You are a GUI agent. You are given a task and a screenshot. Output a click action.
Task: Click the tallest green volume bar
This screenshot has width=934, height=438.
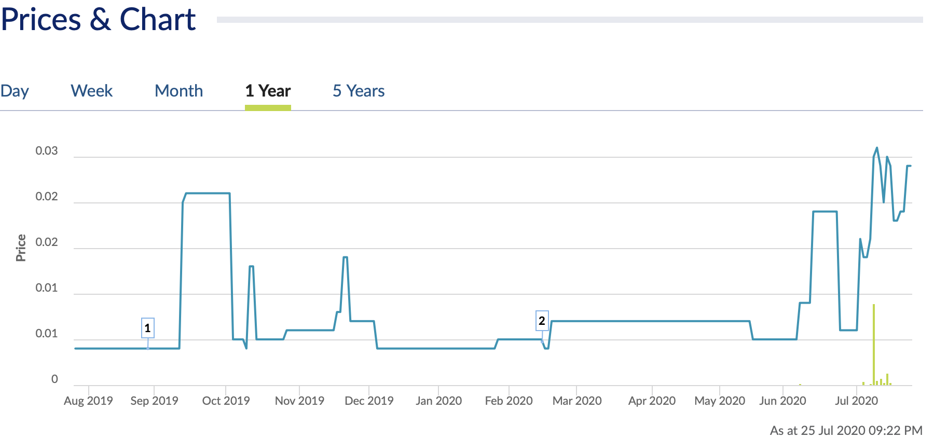point(874,343)
